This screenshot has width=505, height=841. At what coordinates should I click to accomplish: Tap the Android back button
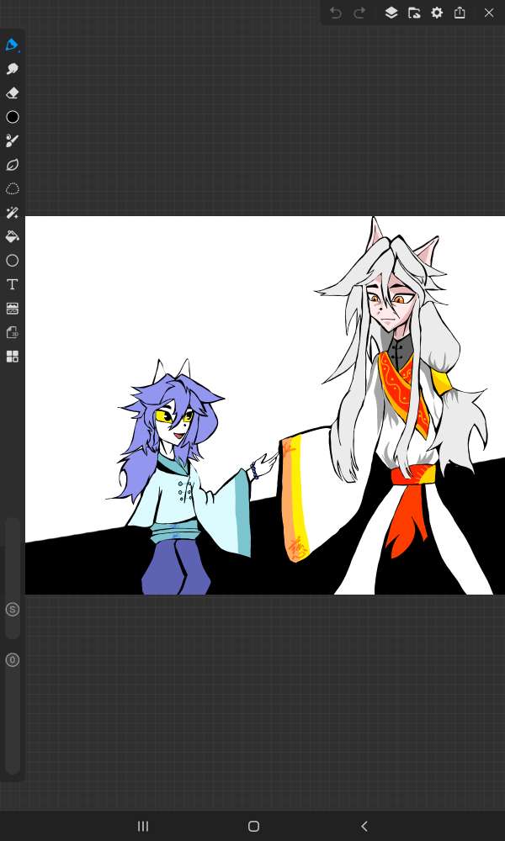(364, 826)
